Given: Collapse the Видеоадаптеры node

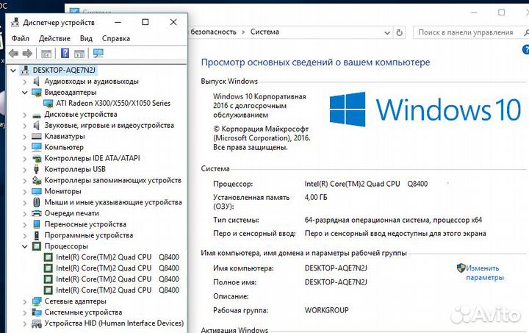Looking at the screenshot, I should tap(25, 92).
